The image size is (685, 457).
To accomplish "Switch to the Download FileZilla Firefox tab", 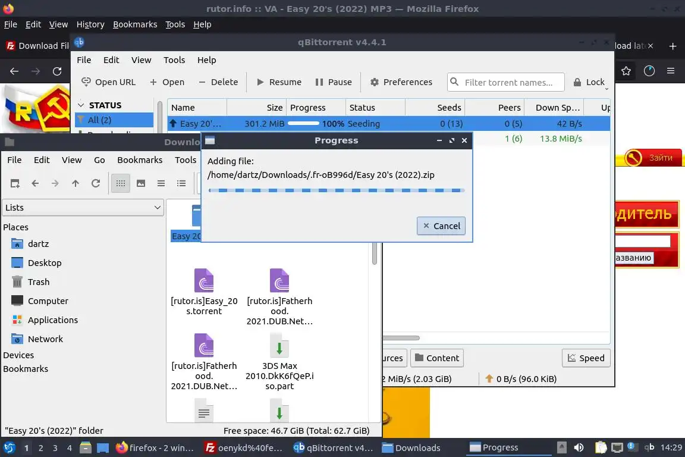I will tap(38, 46).
